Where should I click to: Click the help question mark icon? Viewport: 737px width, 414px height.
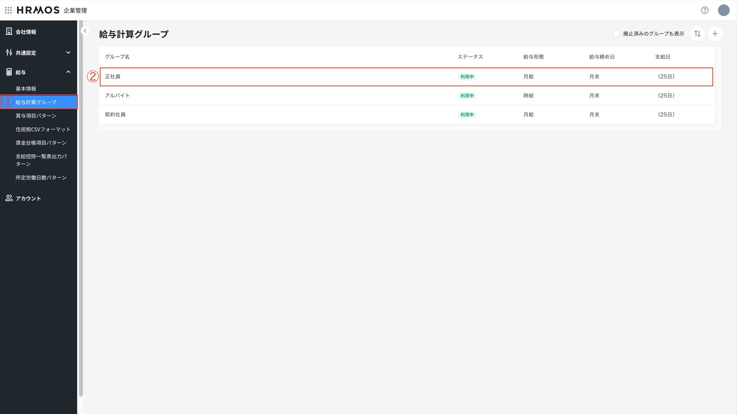[x=704, y=10]
